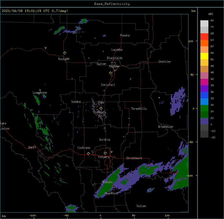224x219 pixels.
Task: Select the Didsbury label
Action: tap(100, 112)
